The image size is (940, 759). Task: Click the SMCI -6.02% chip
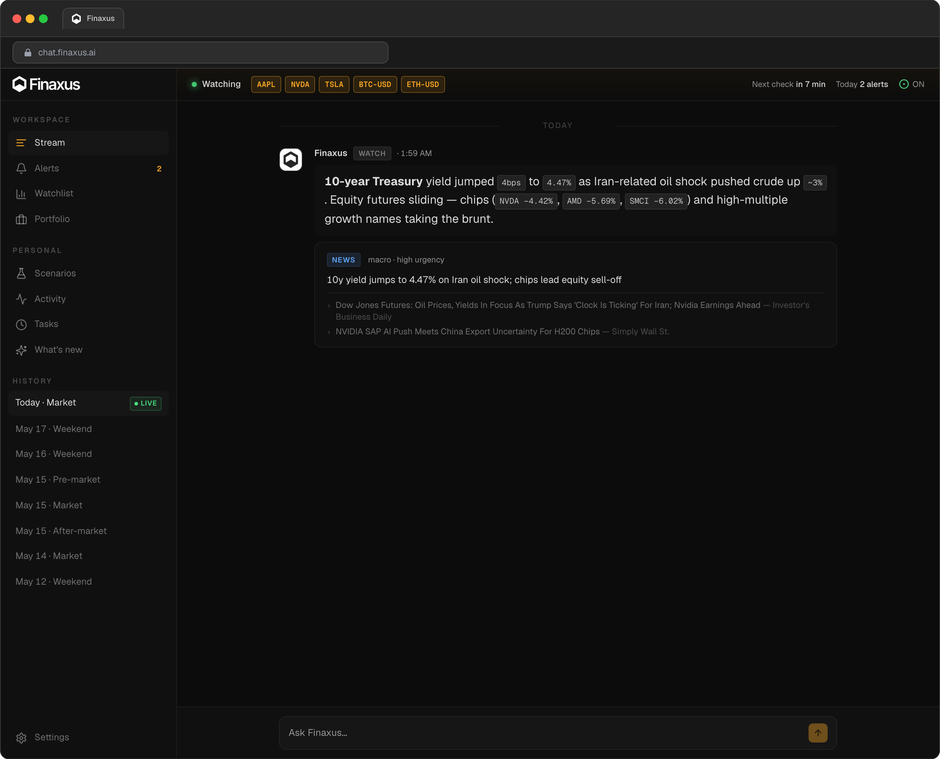click(656, 201)
